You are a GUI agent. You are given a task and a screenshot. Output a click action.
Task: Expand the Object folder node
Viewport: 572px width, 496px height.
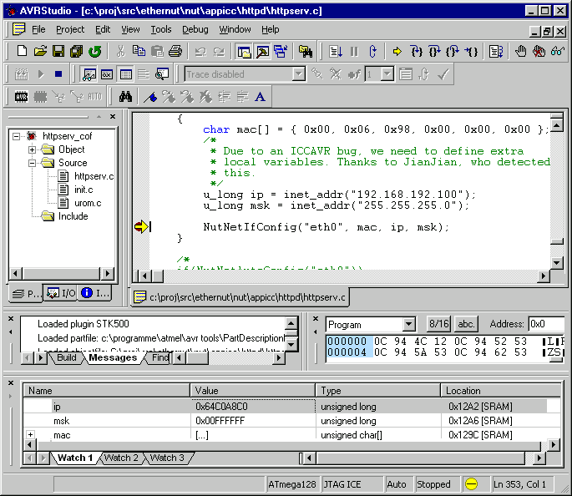click(x=32, y=149)
